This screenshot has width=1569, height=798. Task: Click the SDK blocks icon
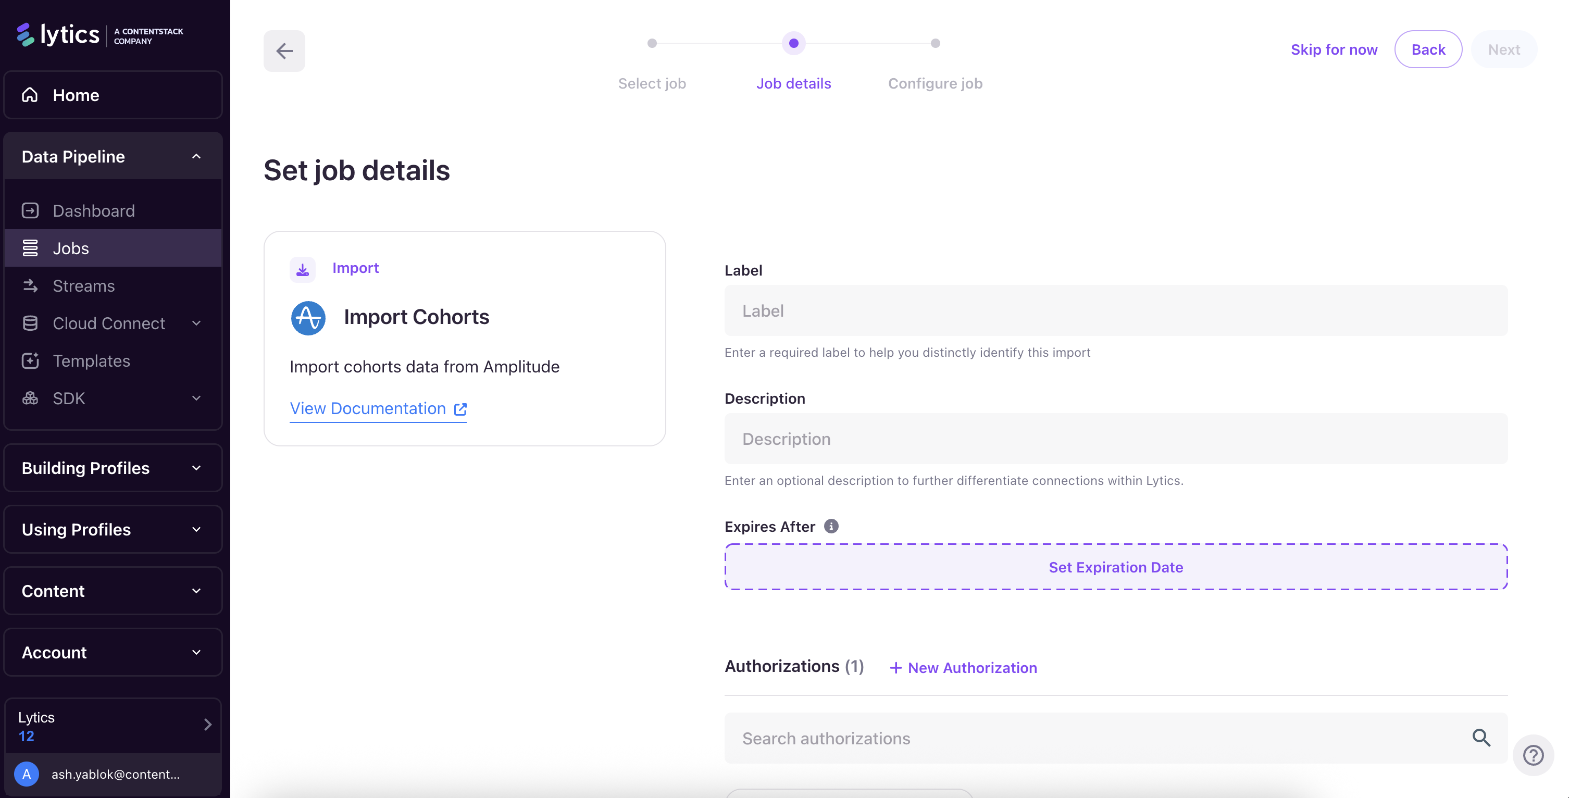point(30,398)
